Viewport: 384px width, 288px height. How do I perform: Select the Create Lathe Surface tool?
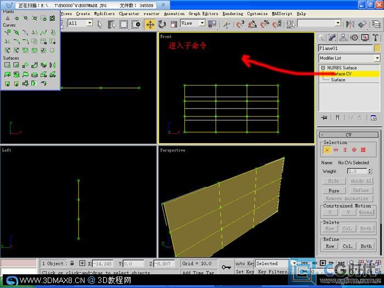coord(16,75)
